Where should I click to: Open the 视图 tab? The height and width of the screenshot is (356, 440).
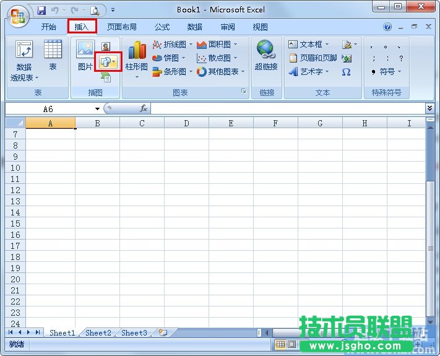pyautogui.click(x=260, y=27)
